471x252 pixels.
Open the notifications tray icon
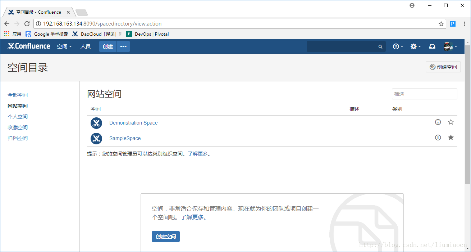[x=433, y=46]
